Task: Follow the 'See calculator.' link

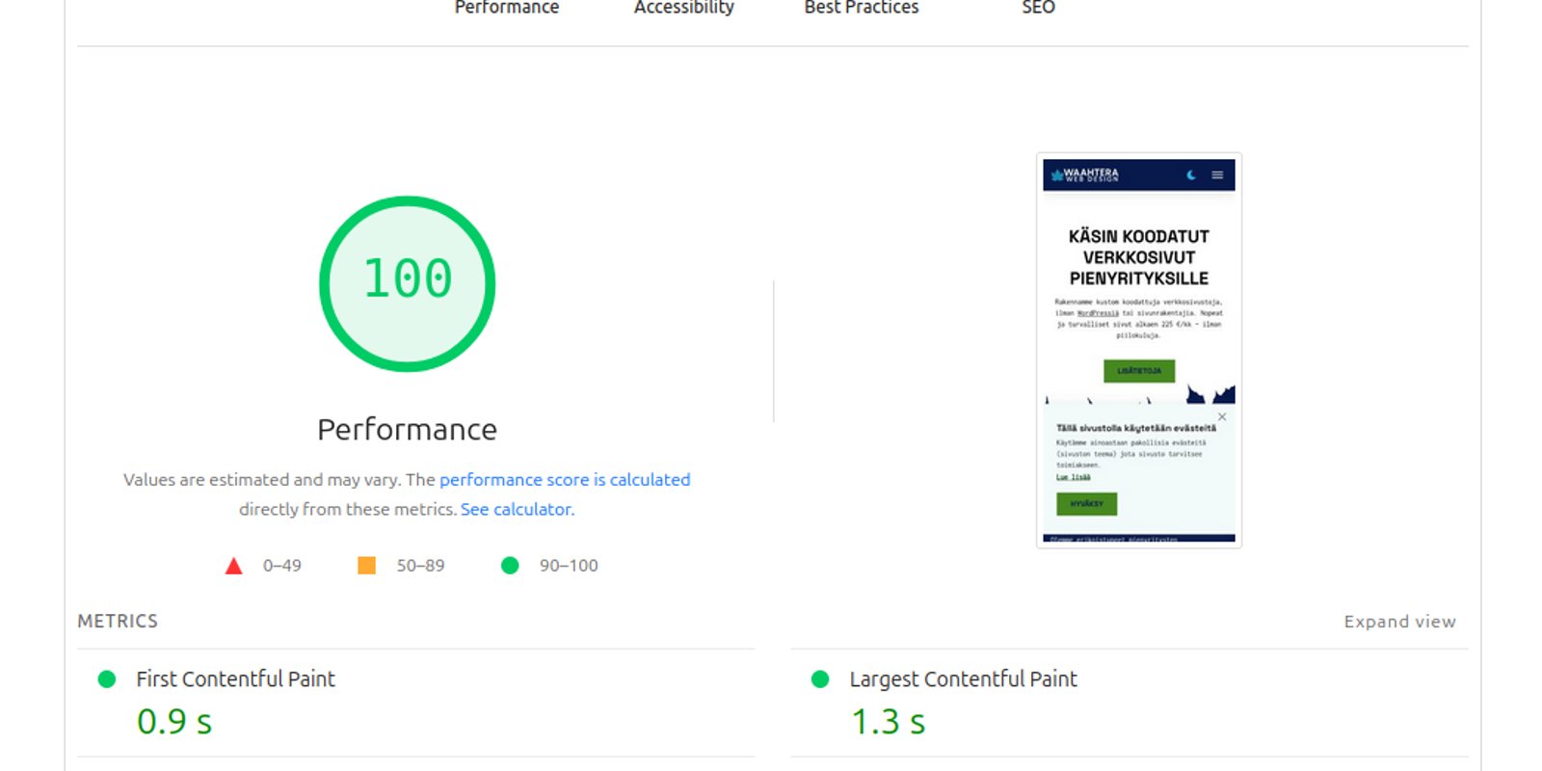Action: (517, 509)
